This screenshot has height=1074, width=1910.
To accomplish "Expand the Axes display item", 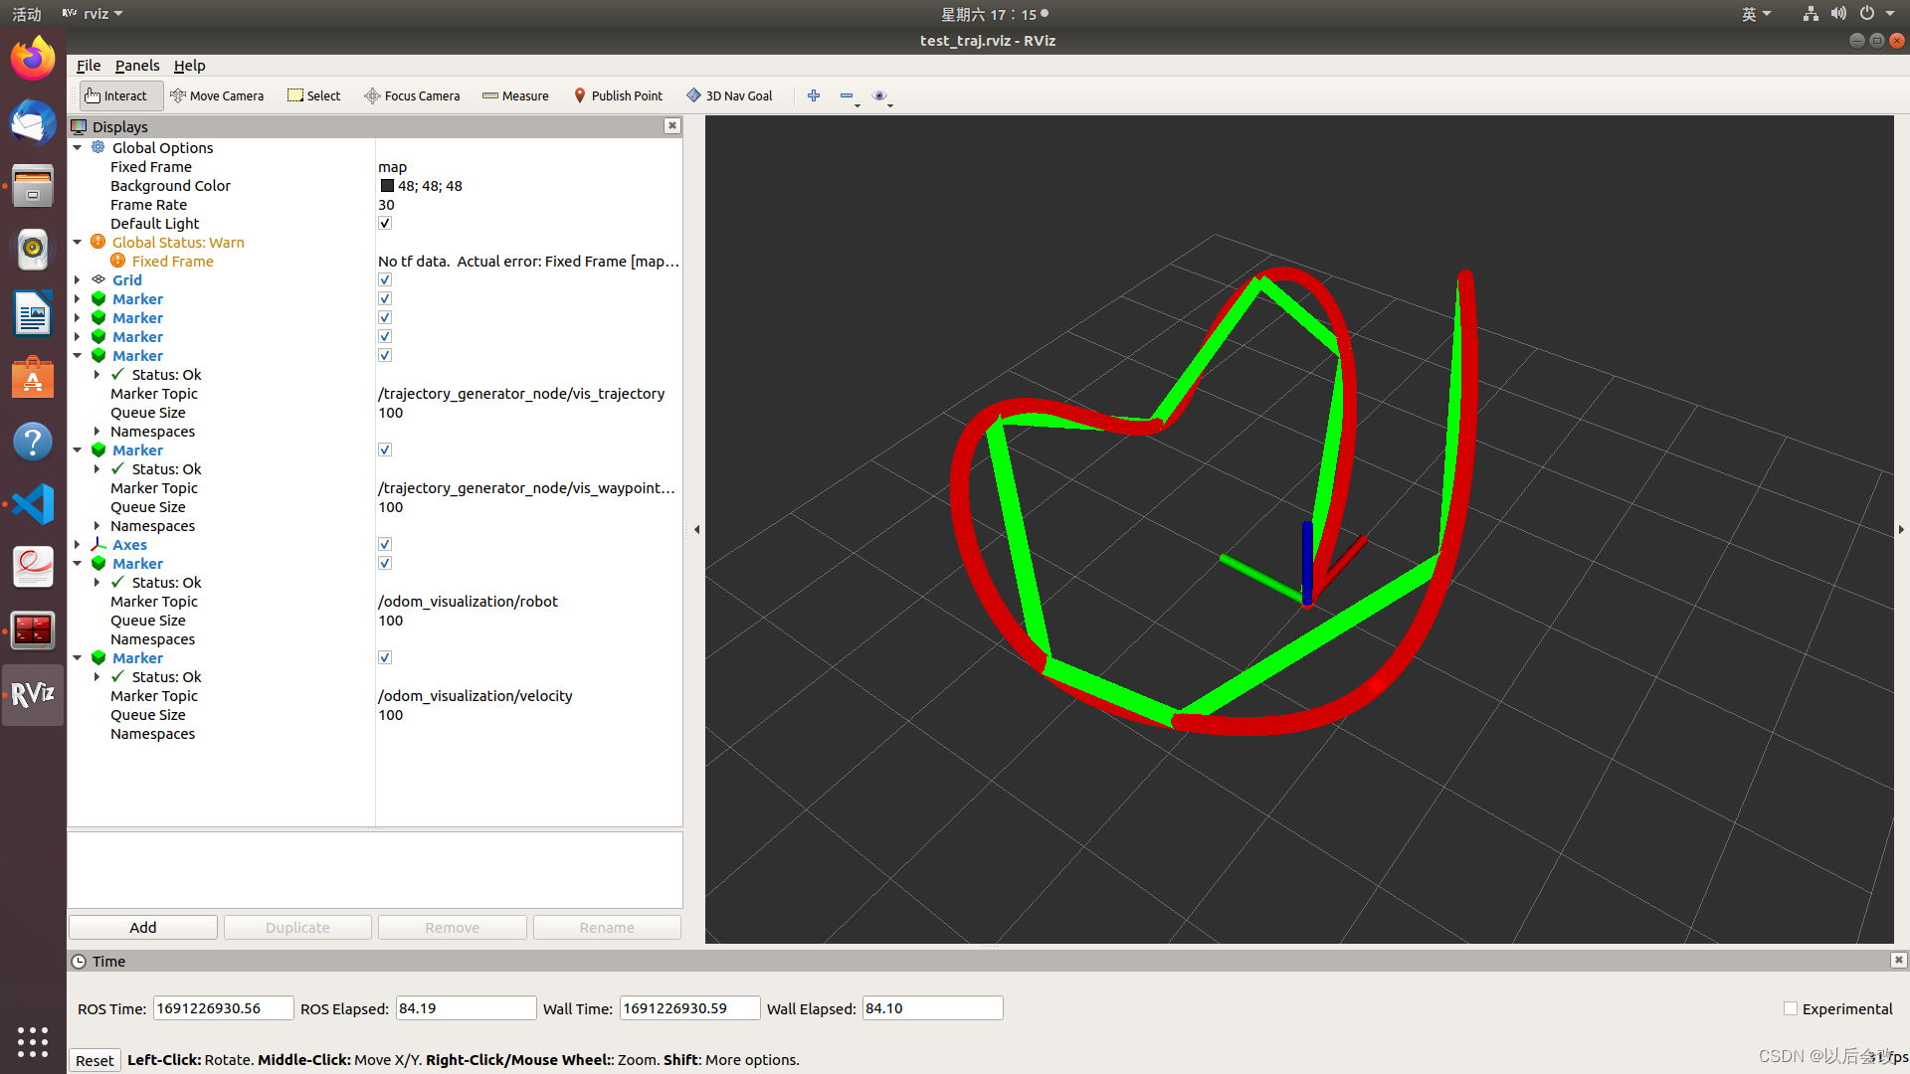I will [x=78, y=545].
